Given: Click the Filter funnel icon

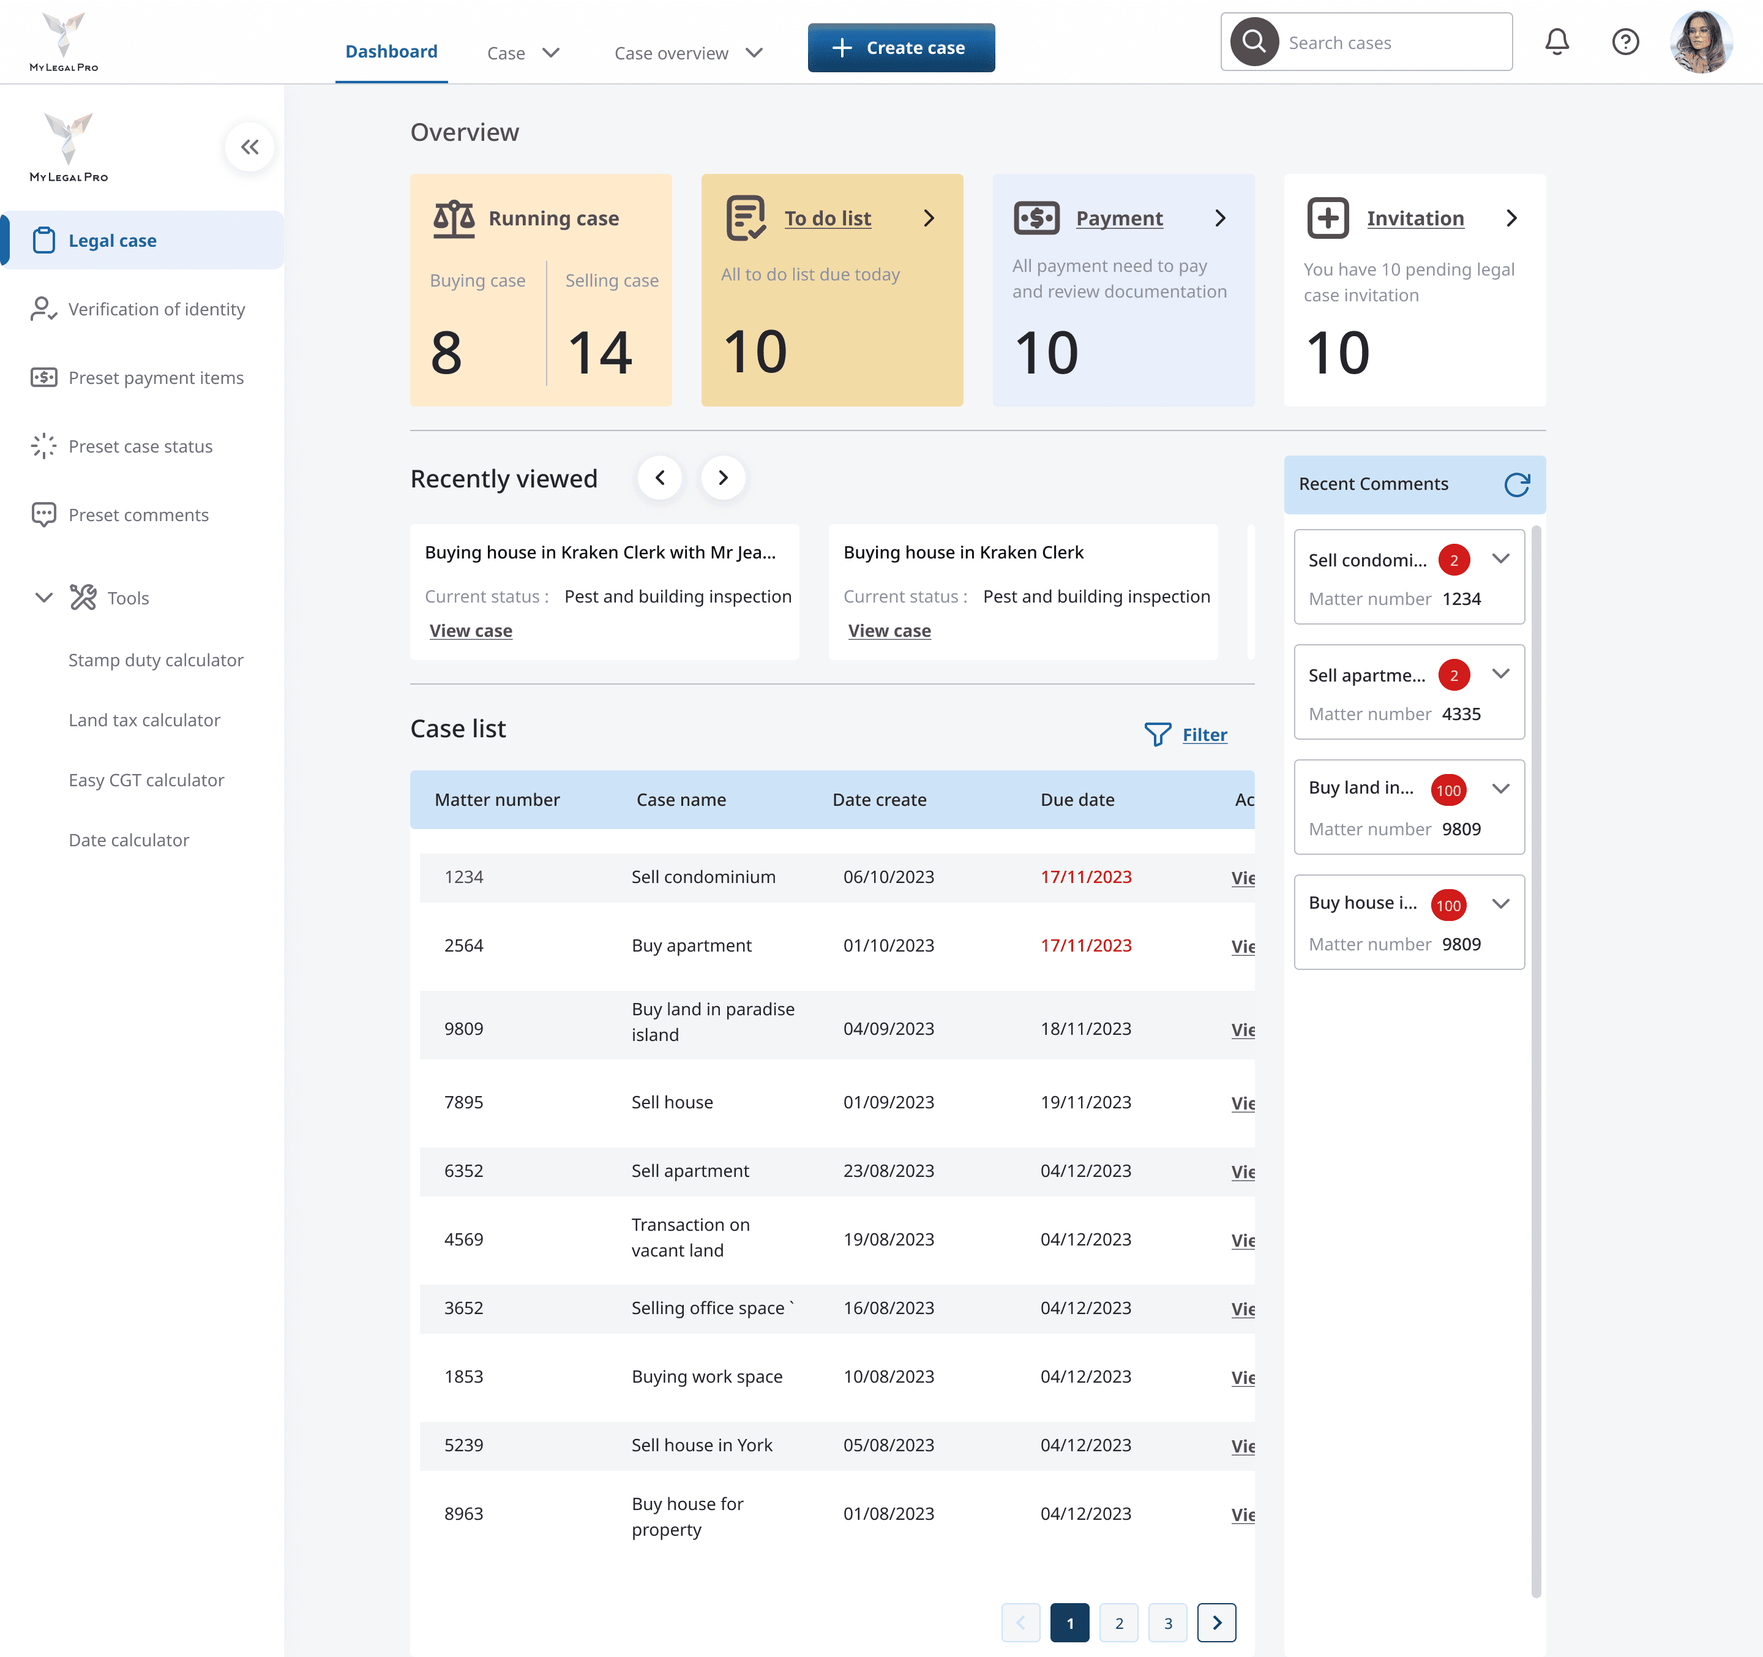Looking at the screenshot, I should coord(1158,734).
